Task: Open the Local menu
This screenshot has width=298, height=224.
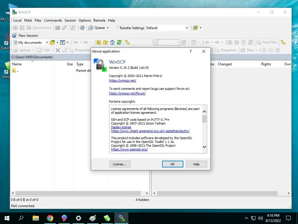Action: [17, 20]
